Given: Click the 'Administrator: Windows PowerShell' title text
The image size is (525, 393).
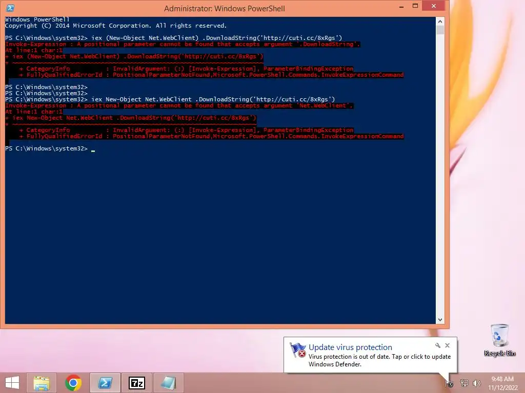Looking at the screenshot, I should [x=225, y=8].
